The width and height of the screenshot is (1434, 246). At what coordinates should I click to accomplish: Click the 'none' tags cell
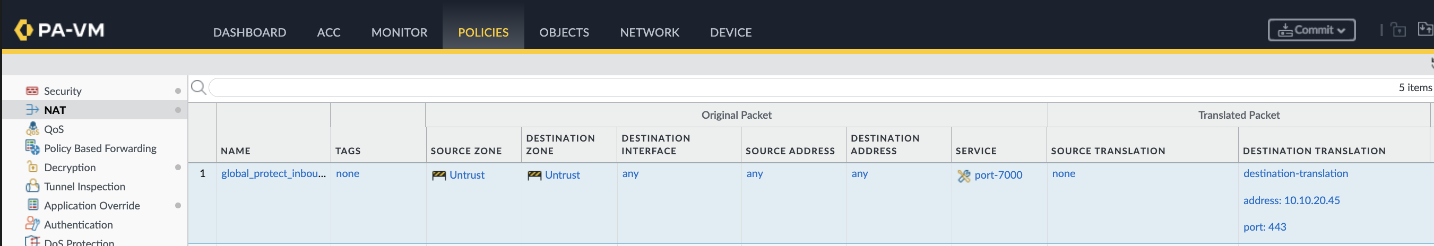tap(348, 174)
